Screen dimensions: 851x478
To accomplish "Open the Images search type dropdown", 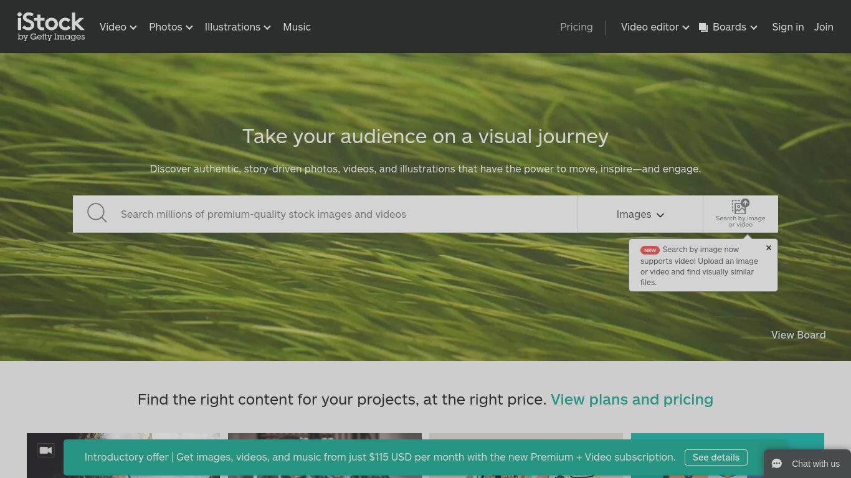I will coord(640,214).
